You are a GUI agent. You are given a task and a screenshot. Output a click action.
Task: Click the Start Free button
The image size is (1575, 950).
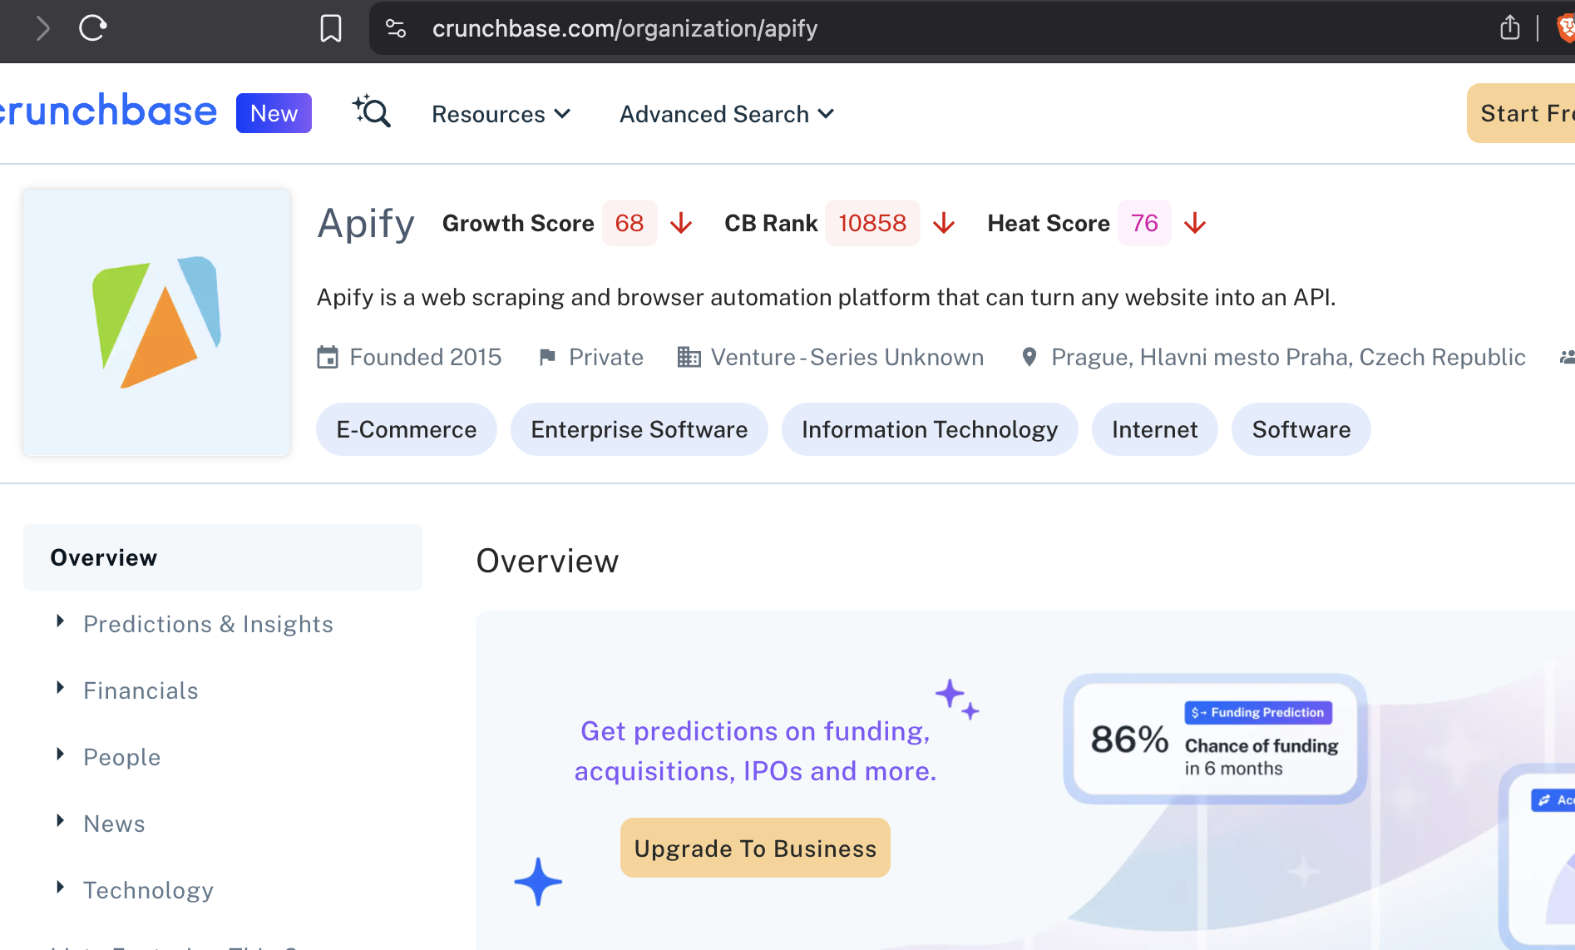point(1521,113)
